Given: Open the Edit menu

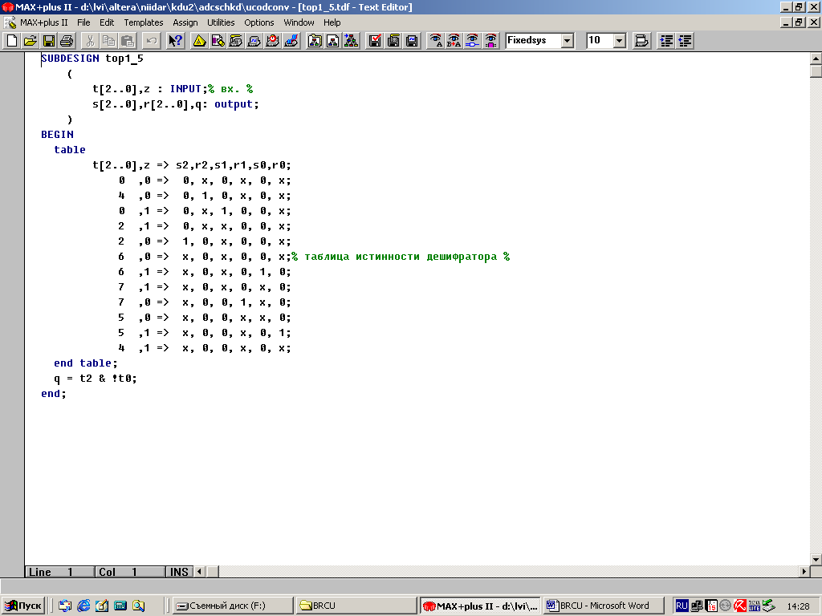Looking at the screenshot, I should (x=107, y=22).
